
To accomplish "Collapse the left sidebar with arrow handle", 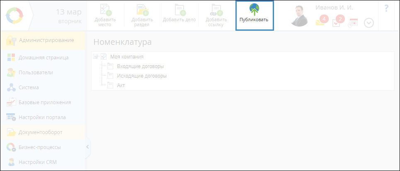I will click(x=87, y=147).
